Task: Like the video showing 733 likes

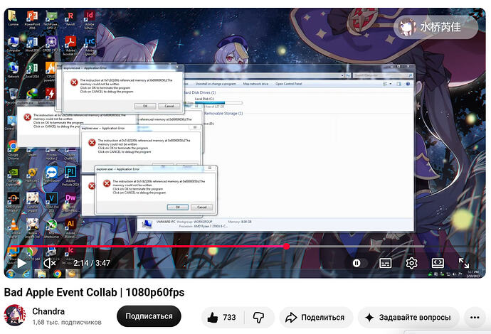Action: click(x=222, y=318)
